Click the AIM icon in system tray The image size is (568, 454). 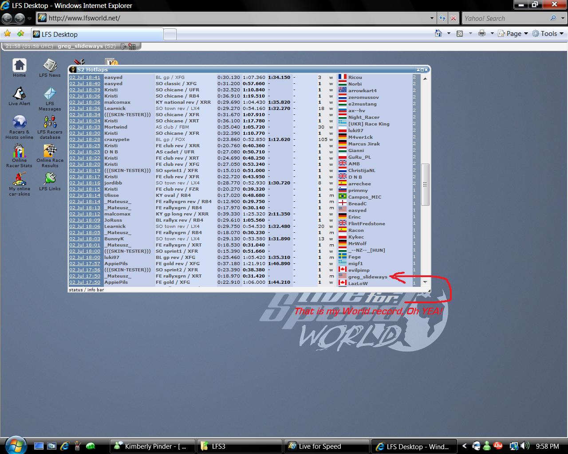tap(498, 446)
